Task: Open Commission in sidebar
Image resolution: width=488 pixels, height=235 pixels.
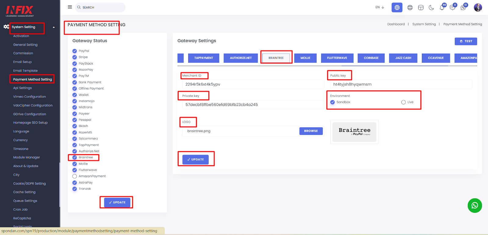Action: click(x=23, y=53)
